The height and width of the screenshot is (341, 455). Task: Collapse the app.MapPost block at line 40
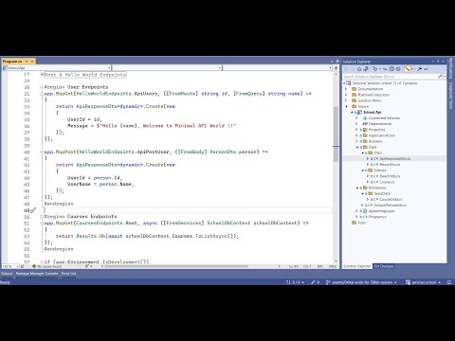tap(42, 152)
